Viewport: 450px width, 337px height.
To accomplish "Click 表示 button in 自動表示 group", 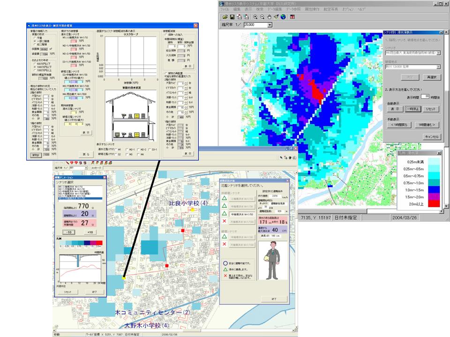I will (x=395, y=109).
